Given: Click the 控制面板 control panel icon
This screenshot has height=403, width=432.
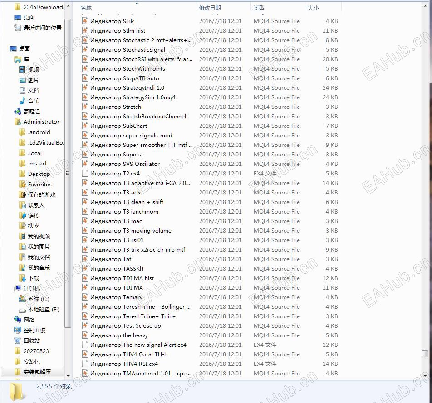Looking at the screenshot, I should pyautogui.click(x=18, y=330).
